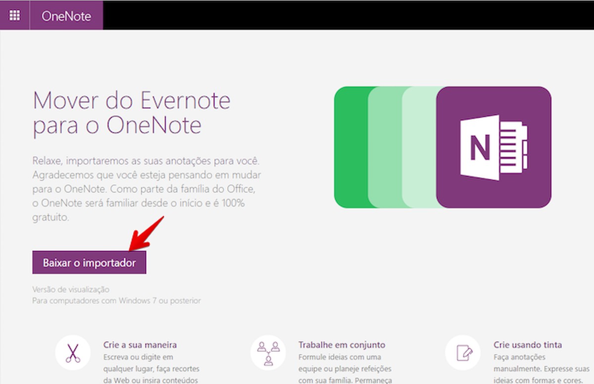Image resolution: width=594 pixels, height=384 pixels.
Task: Click the people Trabalhe em conjunto icon
Action: [269, 352]
